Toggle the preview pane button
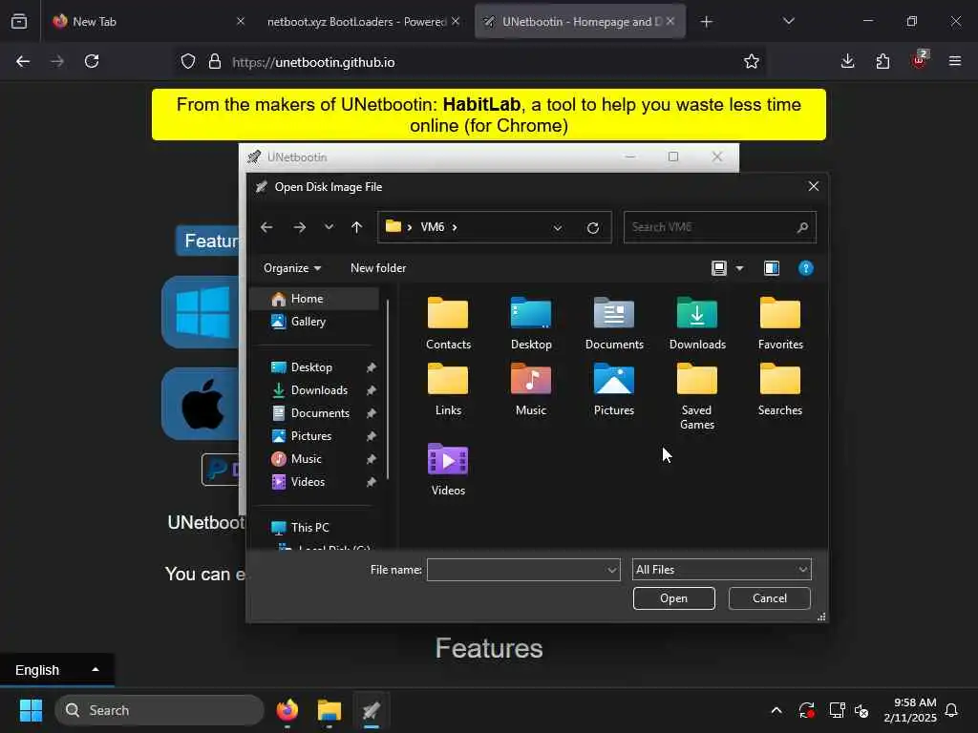The height and width of the screenshot is (733, 978). tap(772, 268)
